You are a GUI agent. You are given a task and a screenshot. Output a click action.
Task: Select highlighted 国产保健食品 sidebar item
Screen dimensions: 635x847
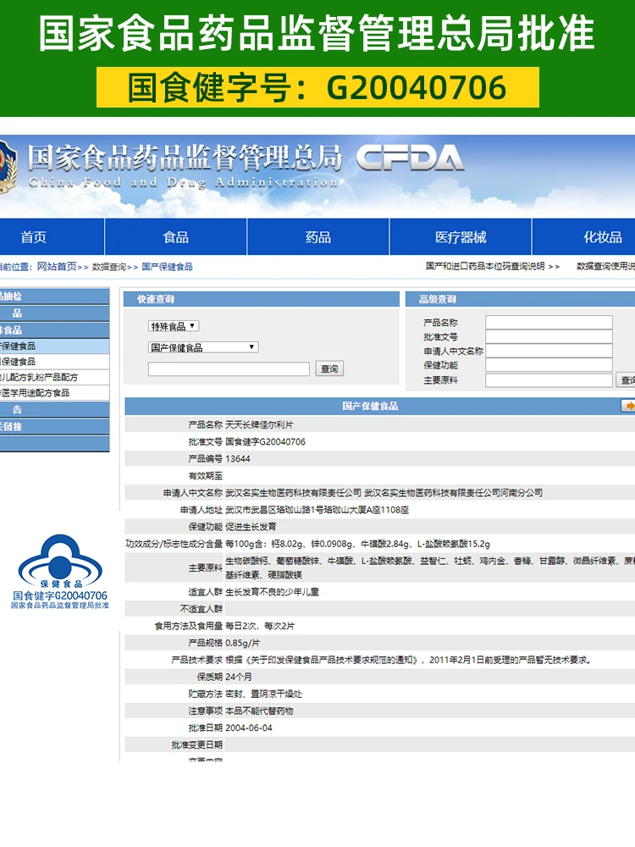coord(54,346)
